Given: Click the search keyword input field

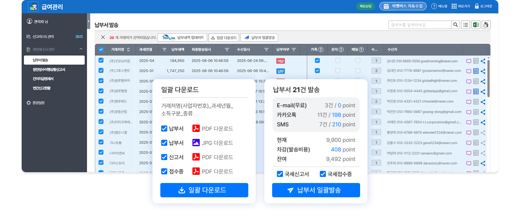Looking at the screenshot, I should pyautogui.click(x=419, y=25).
